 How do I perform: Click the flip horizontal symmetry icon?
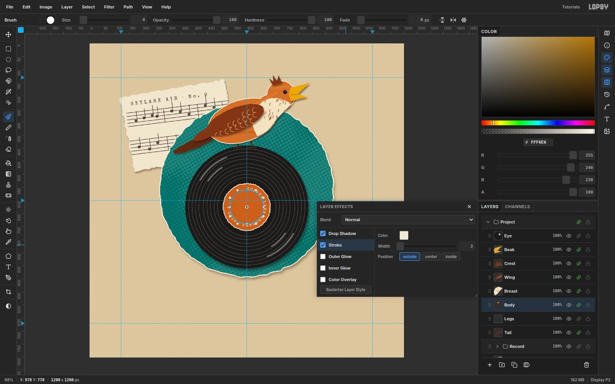[x=453, y=20]
